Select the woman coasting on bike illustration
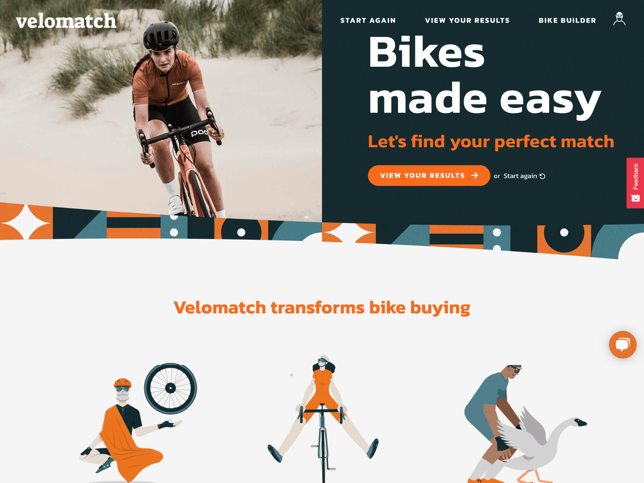The height and width of the screenshot is (483, 644). pyautogui.click(x=323, y=419)
